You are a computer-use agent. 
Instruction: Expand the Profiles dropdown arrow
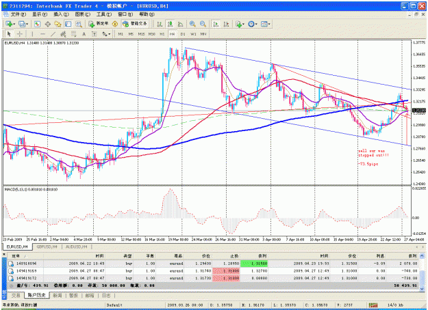pos(27,24)
